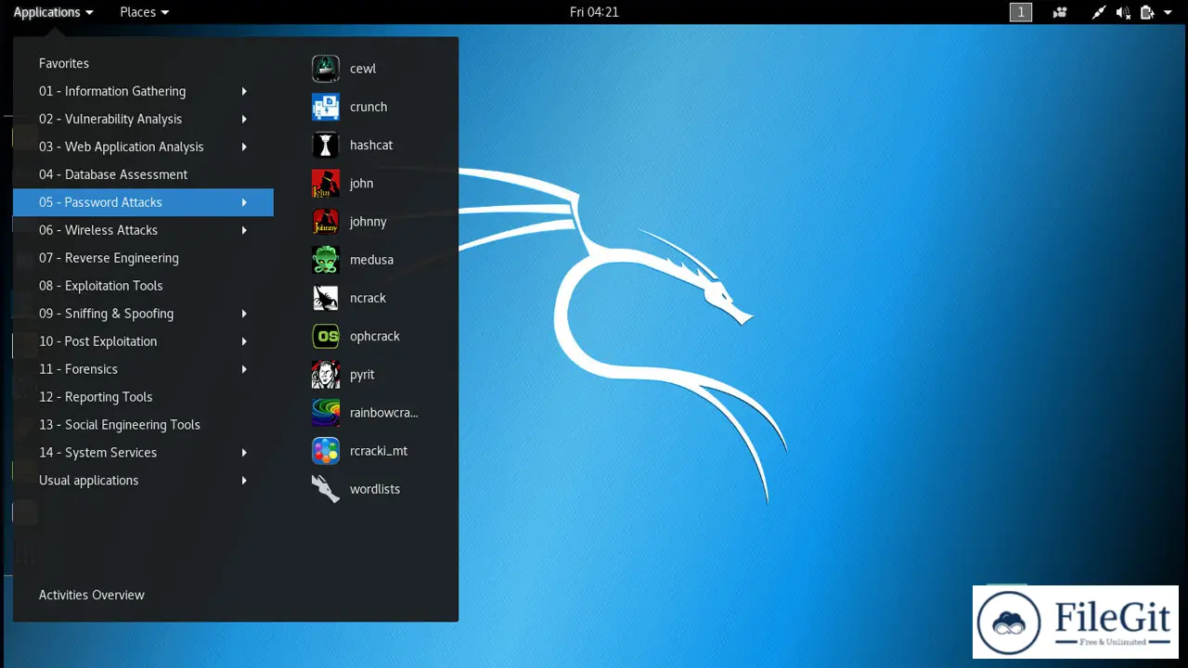Open rcracki_mt colorful icon

point(326,451)
